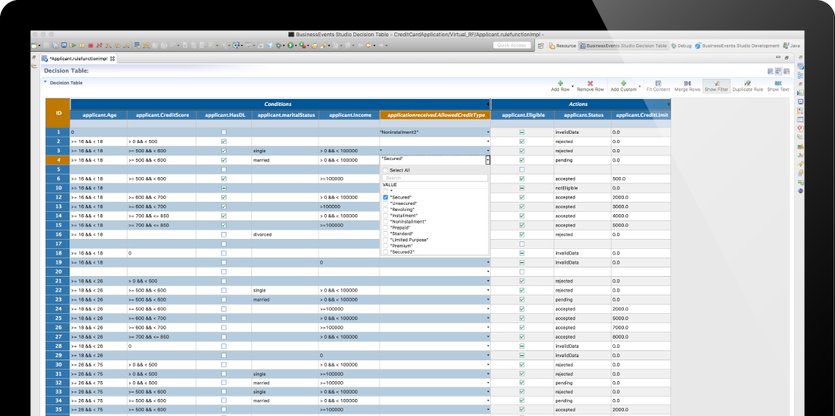Click the yellow Suspend (pause) toolbar icon
Viewport: 835px width, 416px height.
click(x=81, y=46)
